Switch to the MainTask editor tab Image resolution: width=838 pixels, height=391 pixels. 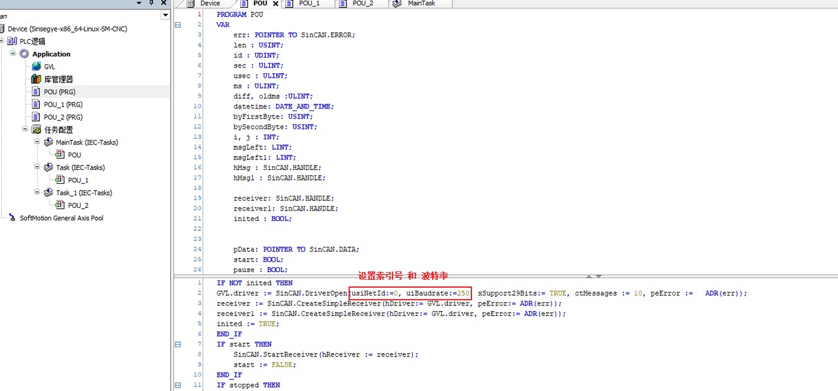tap(420, 4)
